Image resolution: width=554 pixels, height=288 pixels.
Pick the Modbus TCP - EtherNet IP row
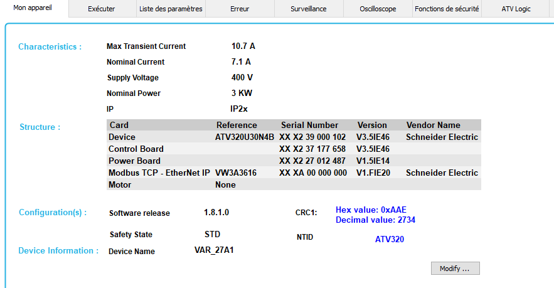click(x=159, y=173)
